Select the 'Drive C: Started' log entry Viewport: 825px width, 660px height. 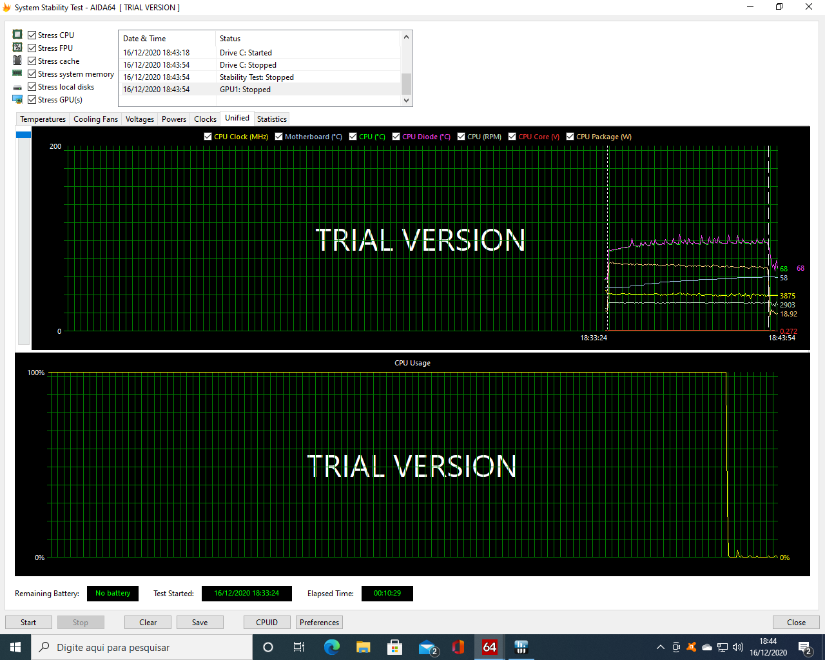click(x=260, y=53)
